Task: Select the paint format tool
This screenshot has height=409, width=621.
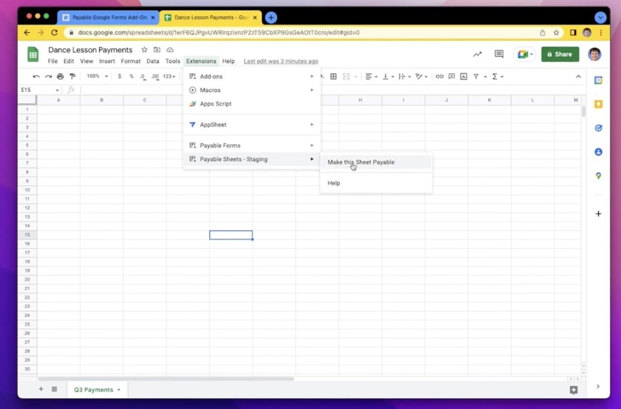Action: tap(72, 76)
